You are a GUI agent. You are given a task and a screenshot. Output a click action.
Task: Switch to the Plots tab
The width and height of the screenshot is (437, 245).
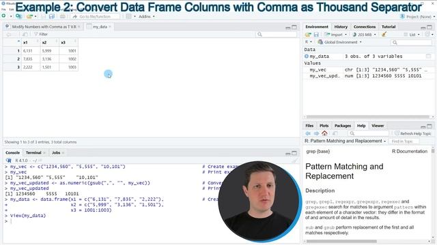pos(324,125)
